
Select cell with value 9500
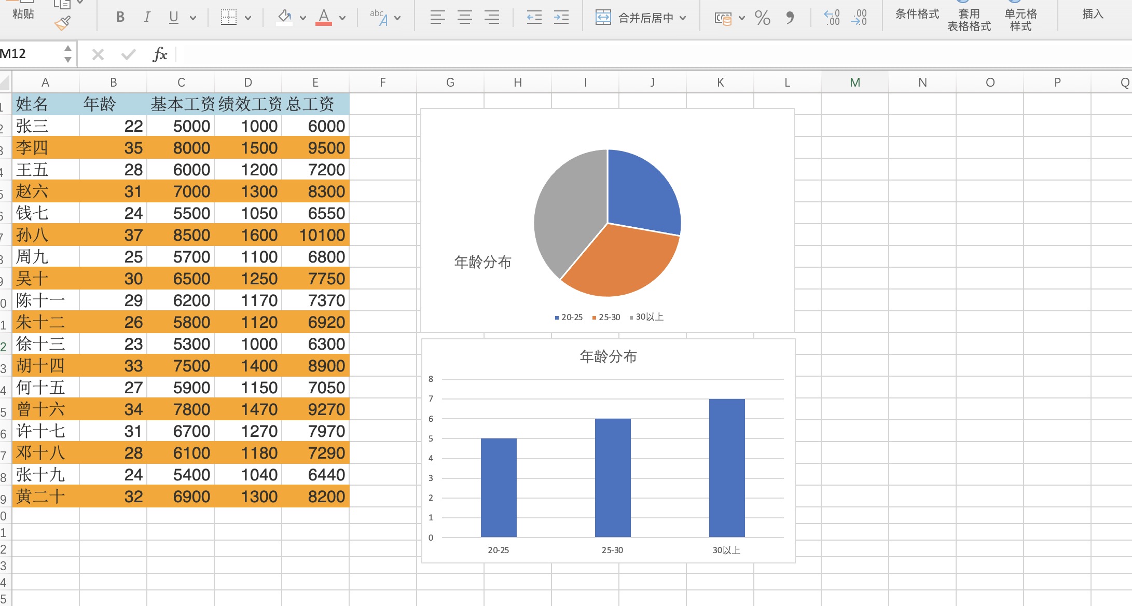tap(315, 148)
